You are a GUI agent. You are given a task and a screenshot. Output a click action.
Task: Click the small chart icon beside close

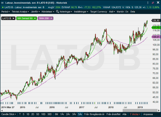click(153, 3)
